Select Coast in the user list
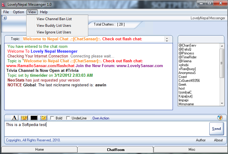This screenshot has height=154, width=228. coord(183,77)
